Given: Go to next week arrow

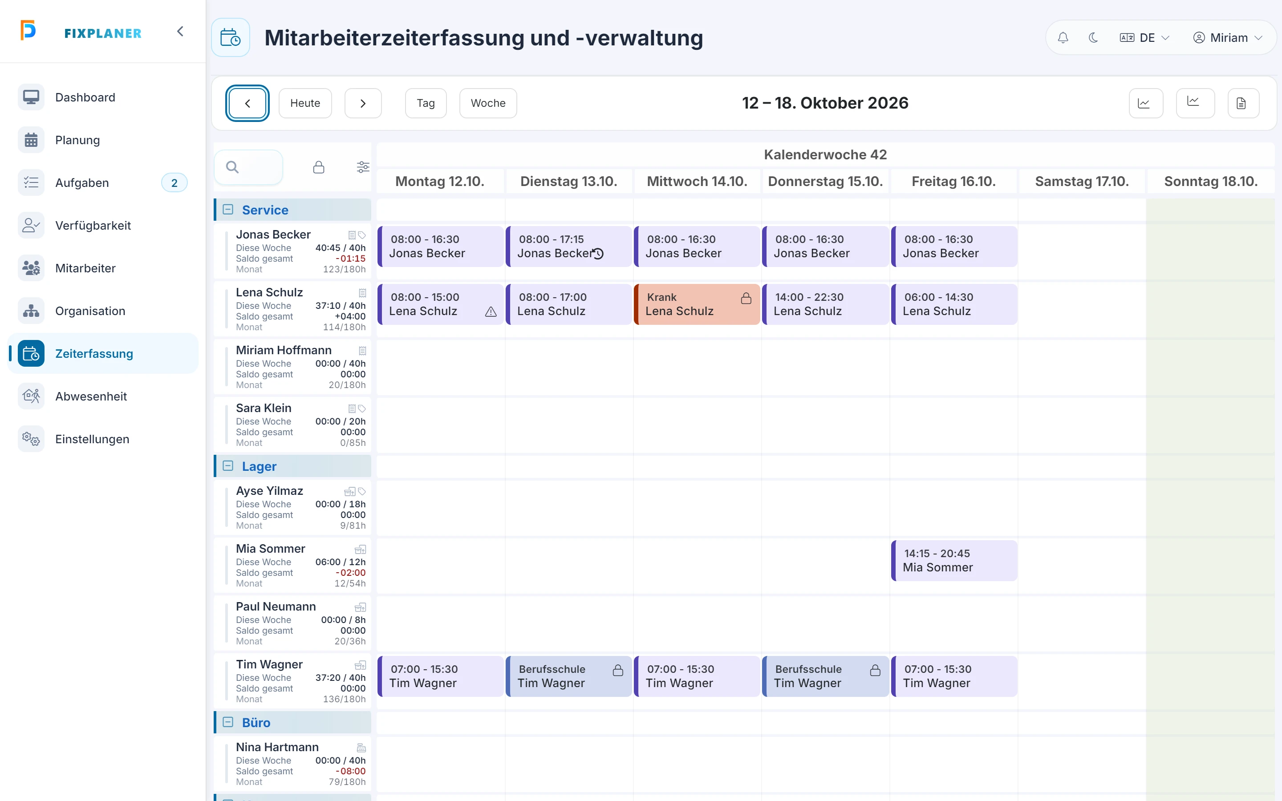Looking at the screenshot, I should click(x=363, y=103).
